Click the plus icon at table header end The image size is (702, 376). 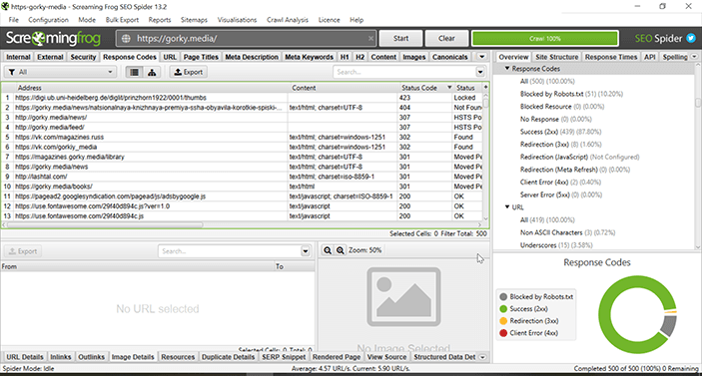click(485, 87)
